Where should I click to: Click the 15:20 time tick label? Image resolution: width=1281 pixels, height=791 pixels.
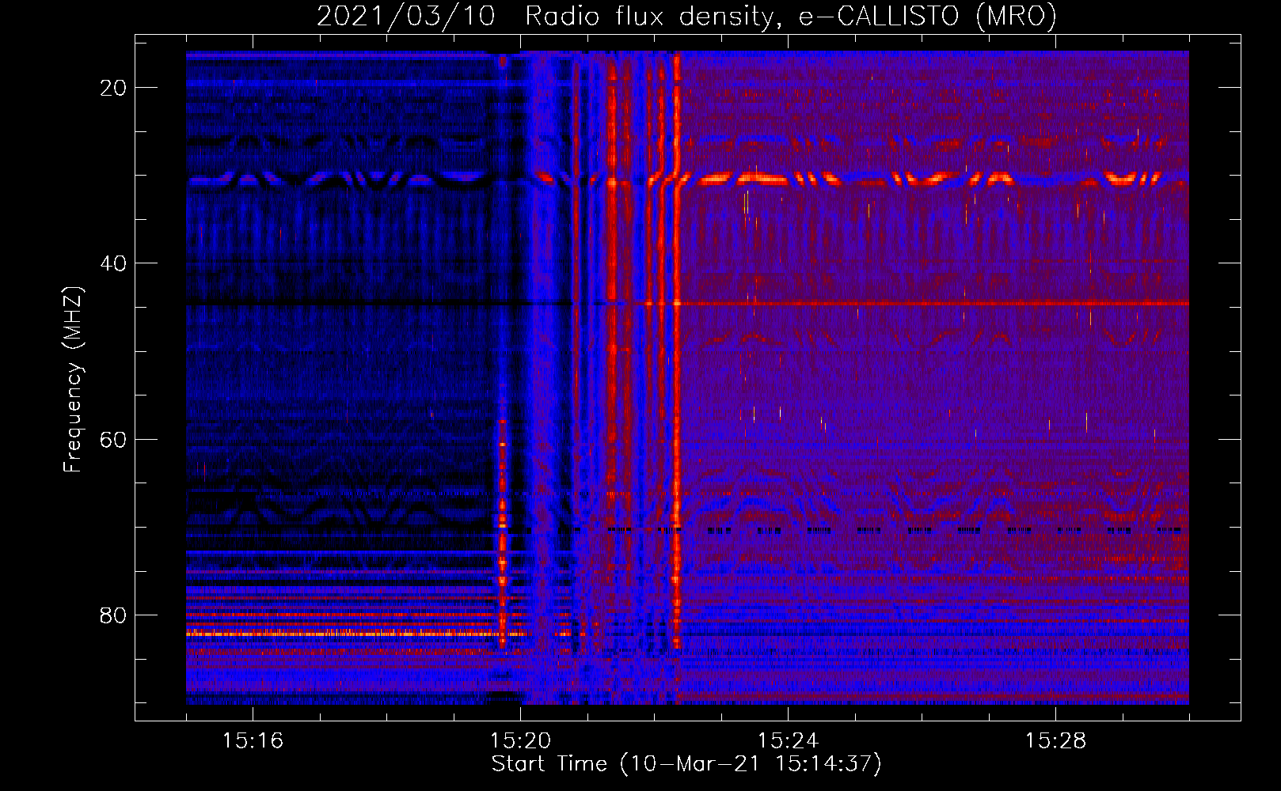[x=520, y=740]
